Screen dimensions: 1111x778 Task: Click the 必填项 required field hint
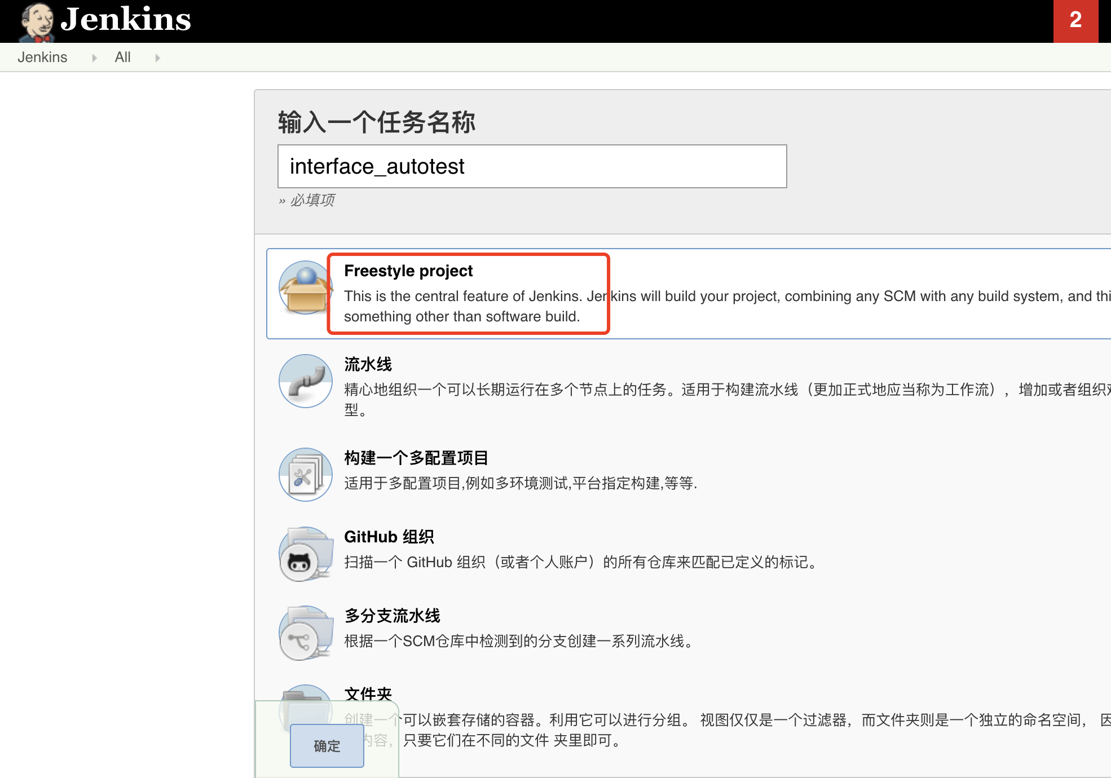coord(306,200)
